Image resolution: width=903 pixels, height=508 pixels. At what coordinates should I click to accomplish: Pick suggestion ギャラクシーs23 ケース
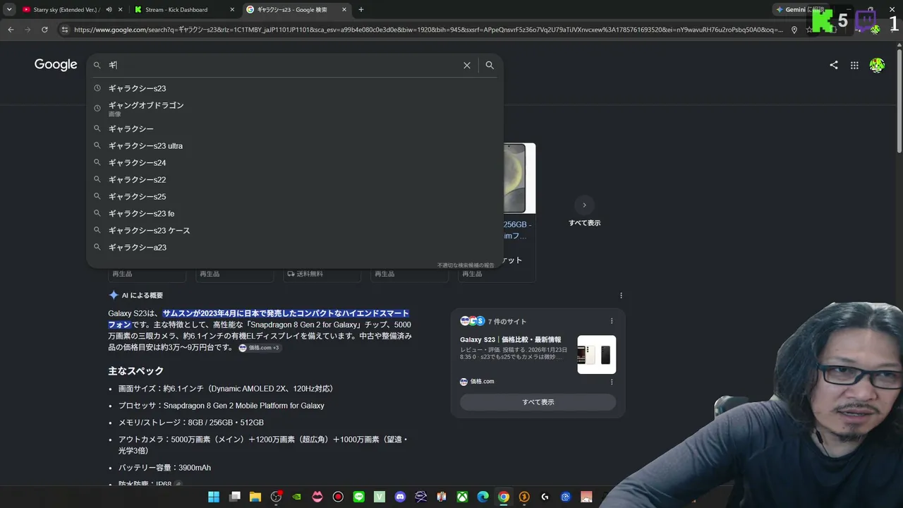tap(294, 231)
